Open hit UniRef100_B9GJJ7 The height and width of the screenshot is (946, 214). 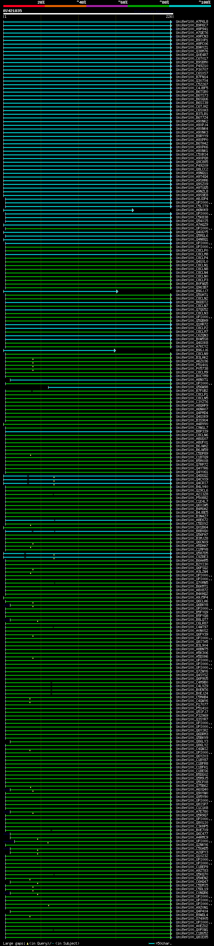click(192, 291)
